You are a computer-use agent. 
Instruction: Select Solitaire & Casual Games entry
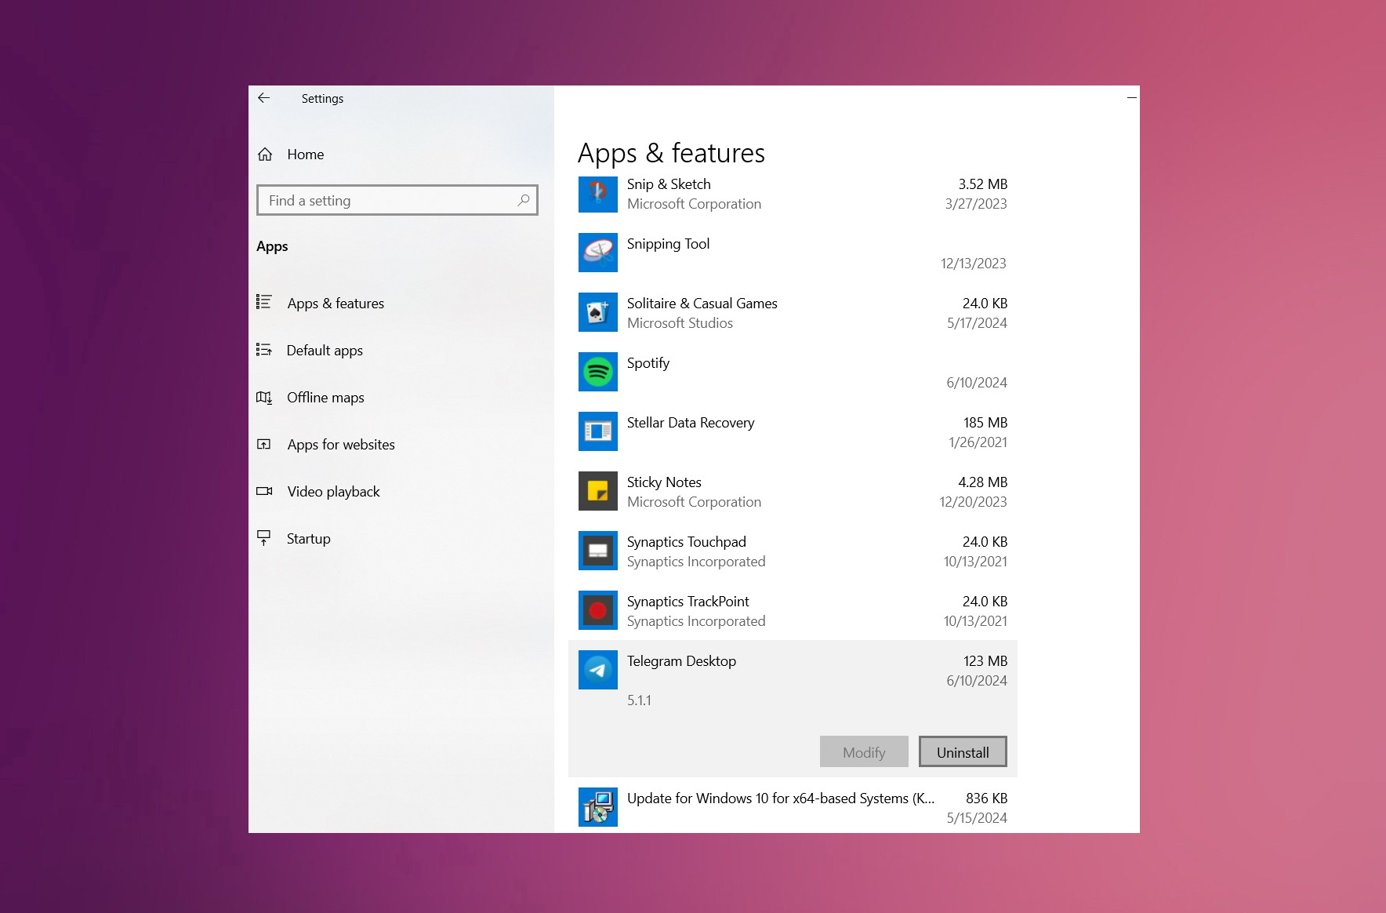(x=793, y=313)
